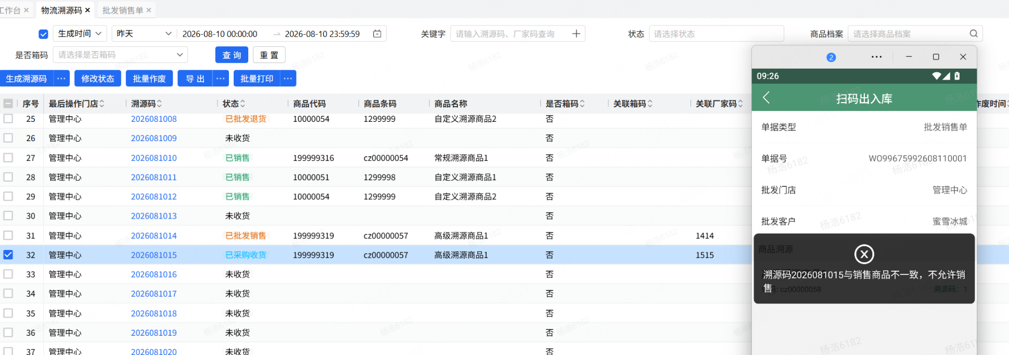Image resolution: width=1009 pixels, height=355 pixels.
Task: Switch to the 物流溯源码 tab
Action: click(x=61, y=10)
